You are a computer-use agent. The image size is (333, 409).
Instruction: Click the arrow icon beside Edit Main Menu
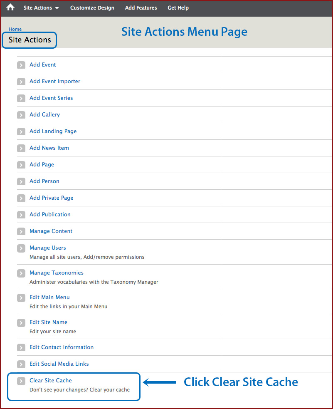tap(21, 298)
